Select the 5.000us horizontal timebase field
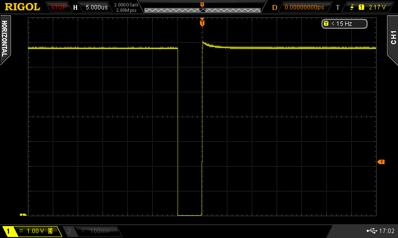Viewport: 398px width, 238px height. 97,7
